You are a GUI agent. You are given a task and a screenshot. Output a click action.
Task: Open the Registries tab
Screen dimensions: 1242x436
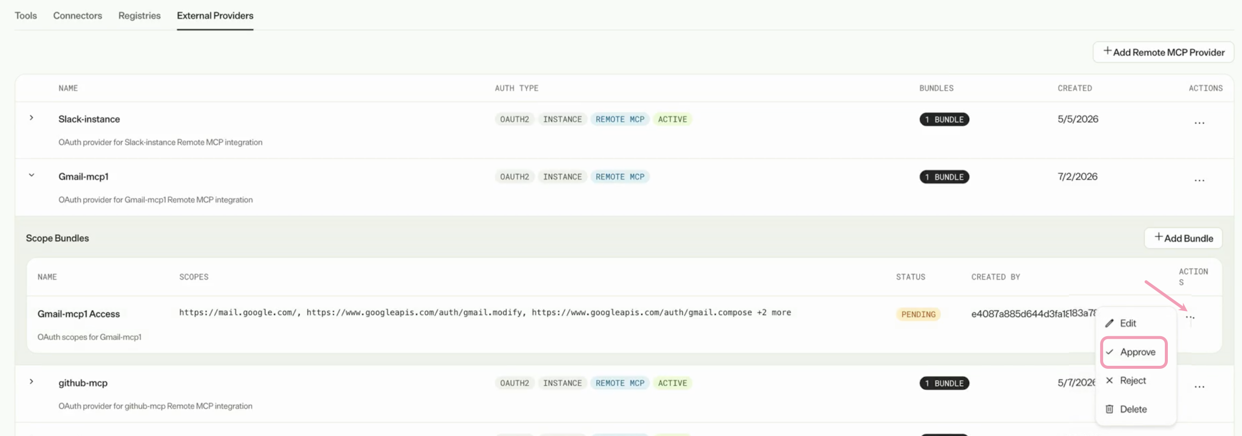(x=139, y=16)
